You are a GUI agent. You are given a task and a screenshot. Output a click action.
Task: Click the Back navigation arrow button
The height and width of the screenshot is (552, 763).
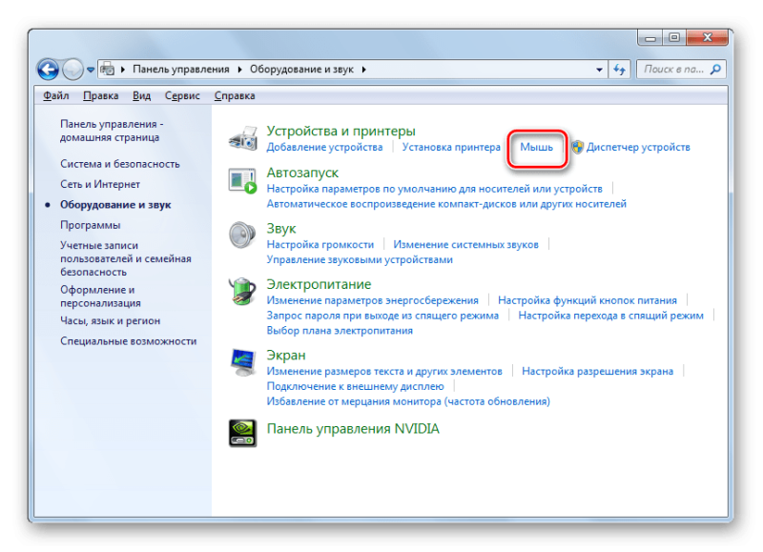[49, 70]
